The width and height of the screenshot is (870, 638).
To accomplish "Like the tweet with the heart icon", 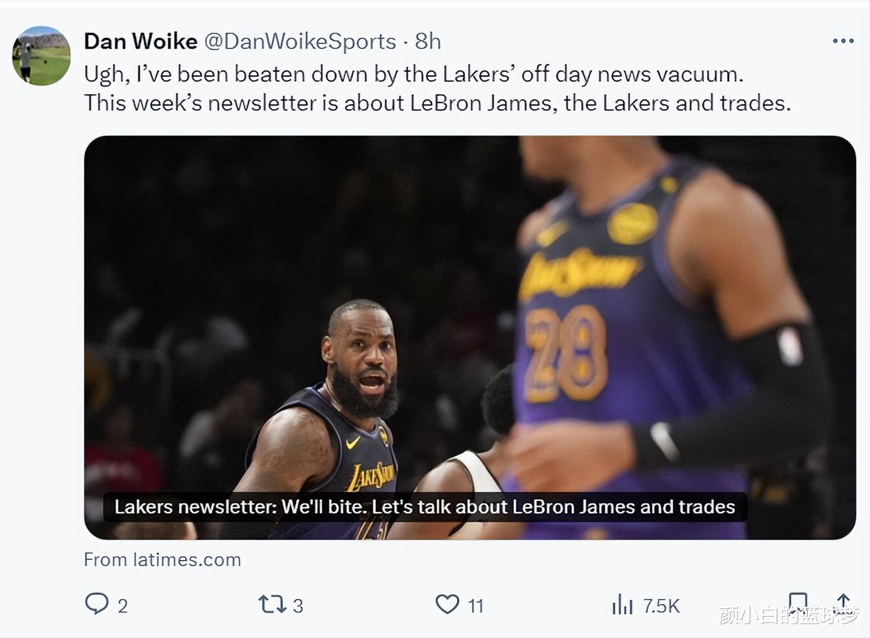I will point(448,604).
